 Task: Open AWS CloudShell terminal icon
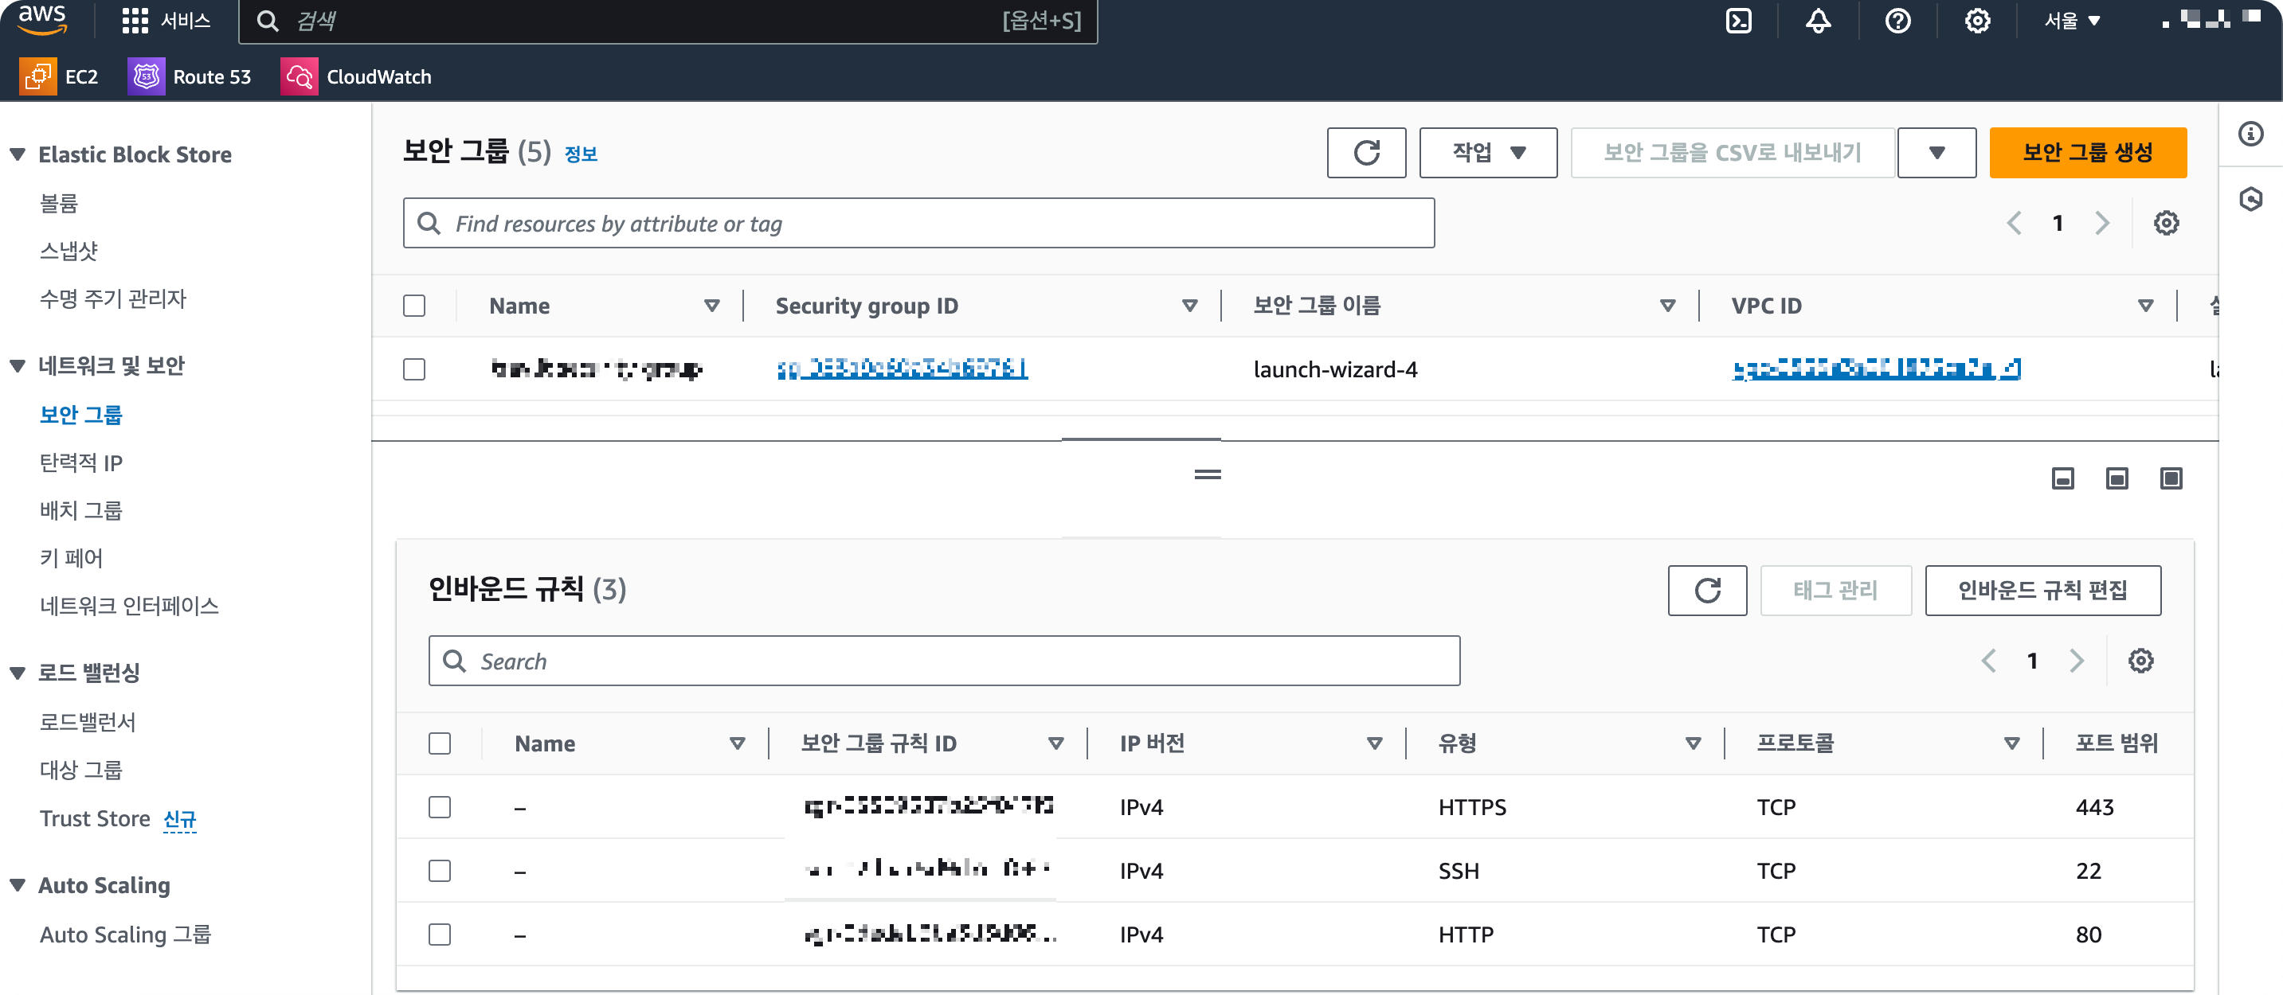tap(1738, 21)
